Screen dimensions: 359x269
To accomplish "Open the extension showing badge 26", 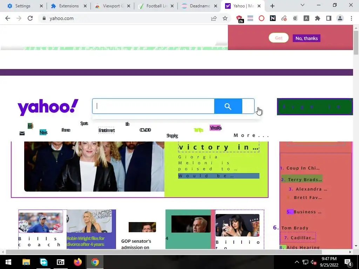I will coord(239,19).
